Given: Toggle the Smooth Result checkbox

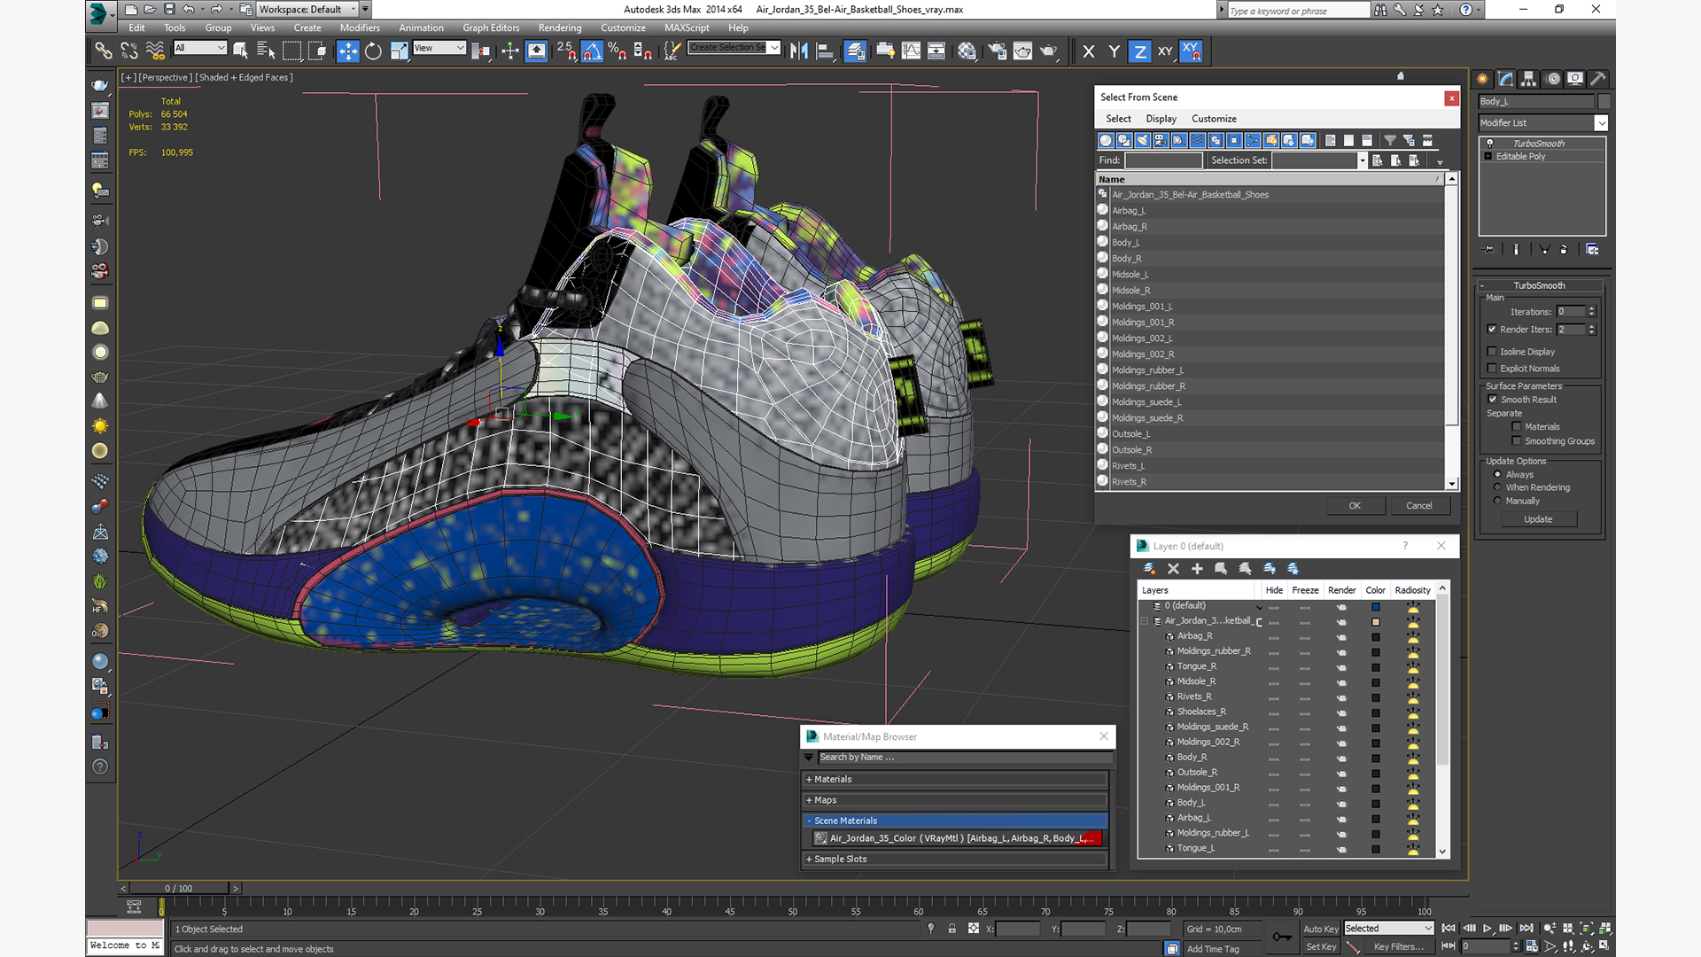Looking at the screenshot, I should coord(1493,400).
